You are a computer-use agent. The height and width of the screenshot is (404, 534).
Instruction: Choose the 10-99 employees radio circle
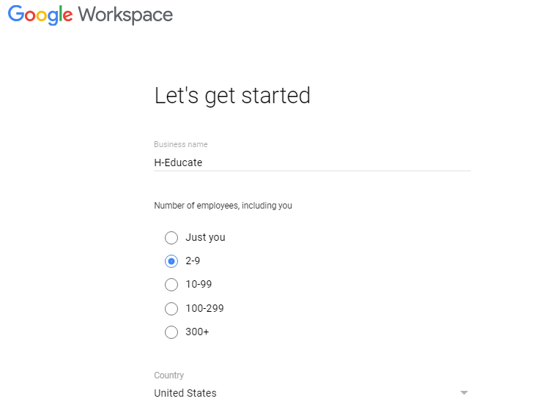pos(171,285)
